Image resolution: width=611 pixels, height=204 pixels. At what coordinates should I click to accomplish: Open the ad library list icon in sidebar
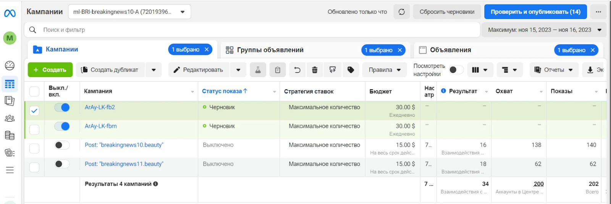10,153
